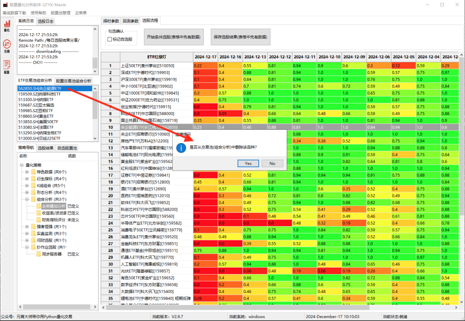This screenshot has height=321, width=465.
Task: Switch to the 回测参数 tab
Action: (131, 21)
